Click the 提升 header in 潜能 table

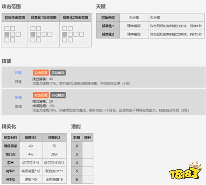87,138
